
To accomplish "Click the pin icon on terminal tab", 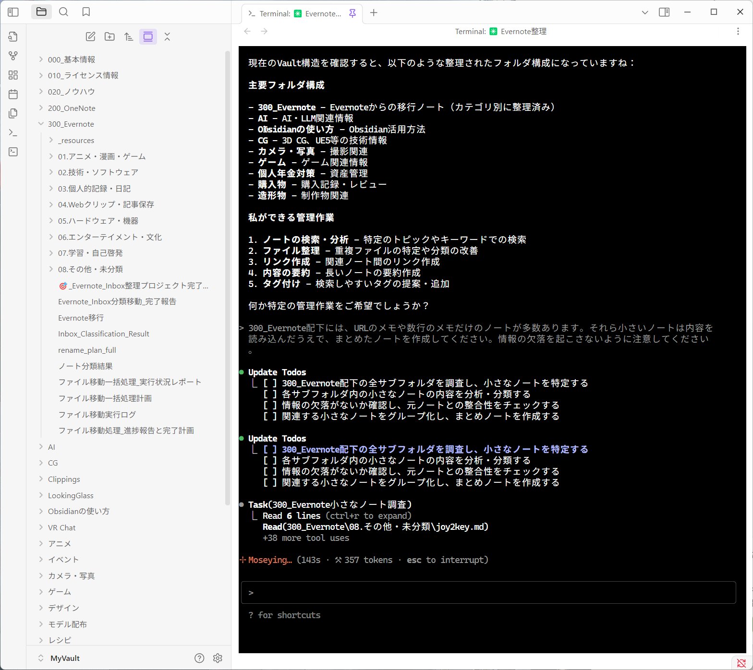I will [x=352, y=13].
